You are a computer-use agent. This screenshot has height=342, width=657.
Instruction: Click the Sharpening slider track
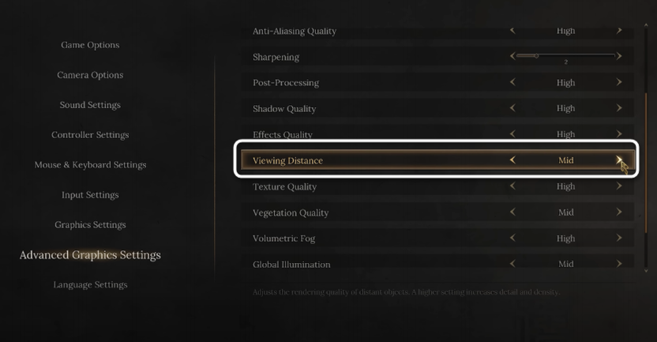click(565, 55)
